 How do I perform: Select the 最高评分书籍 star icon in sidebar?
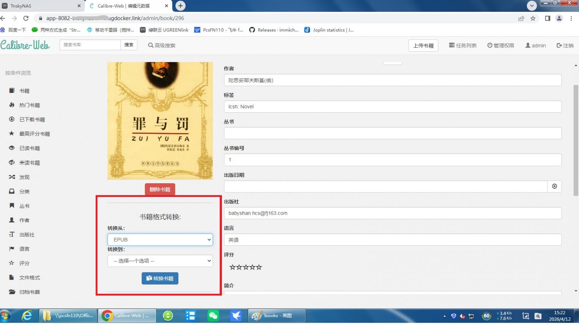12,134
